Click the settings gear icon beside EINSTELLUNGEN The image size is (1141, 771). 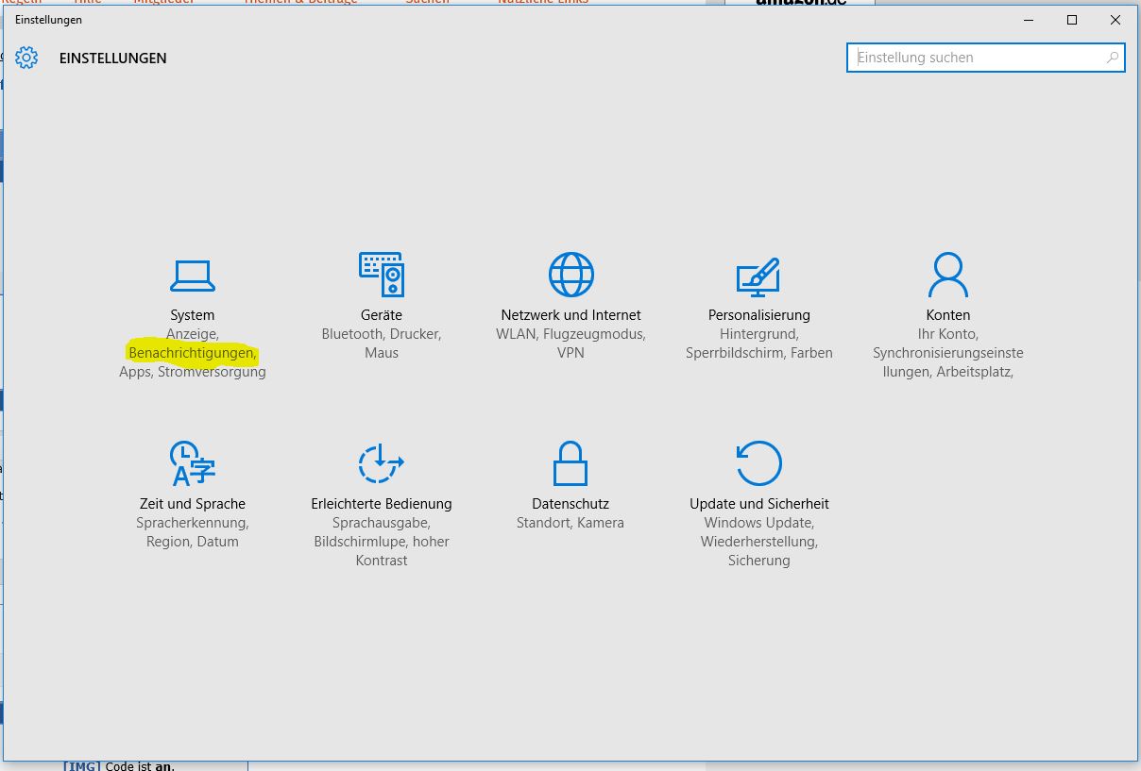click(x=26, y=58)
